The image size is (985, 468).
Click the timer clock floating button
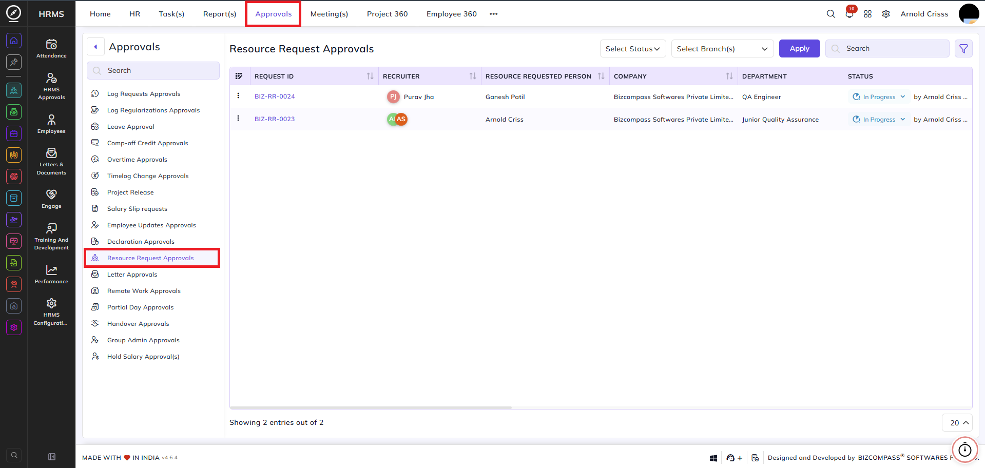tap(965, 450)
